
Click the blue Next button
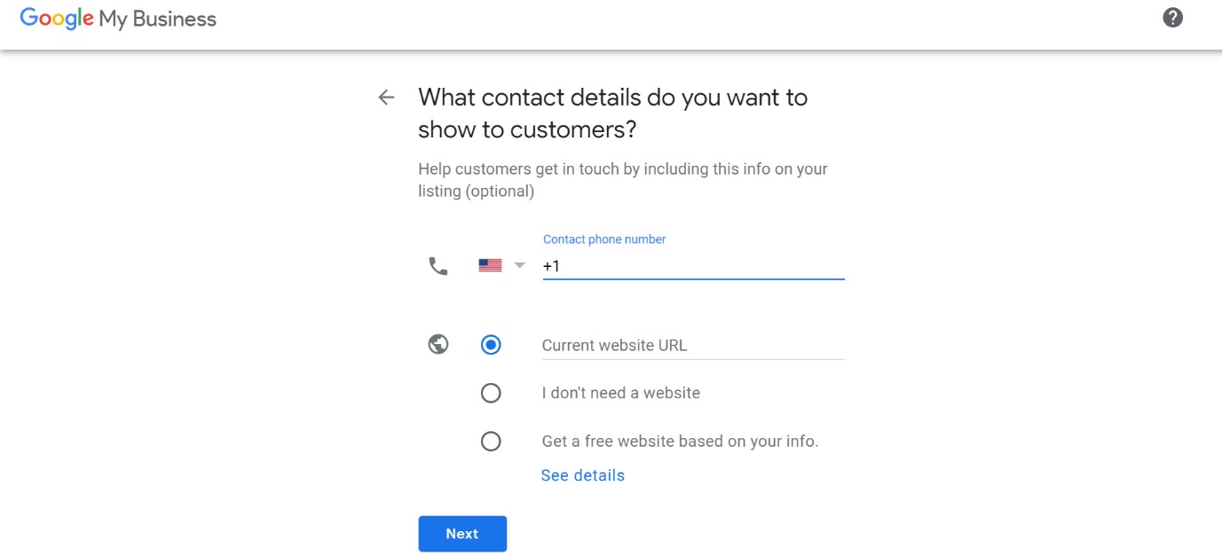pos(462,534)
